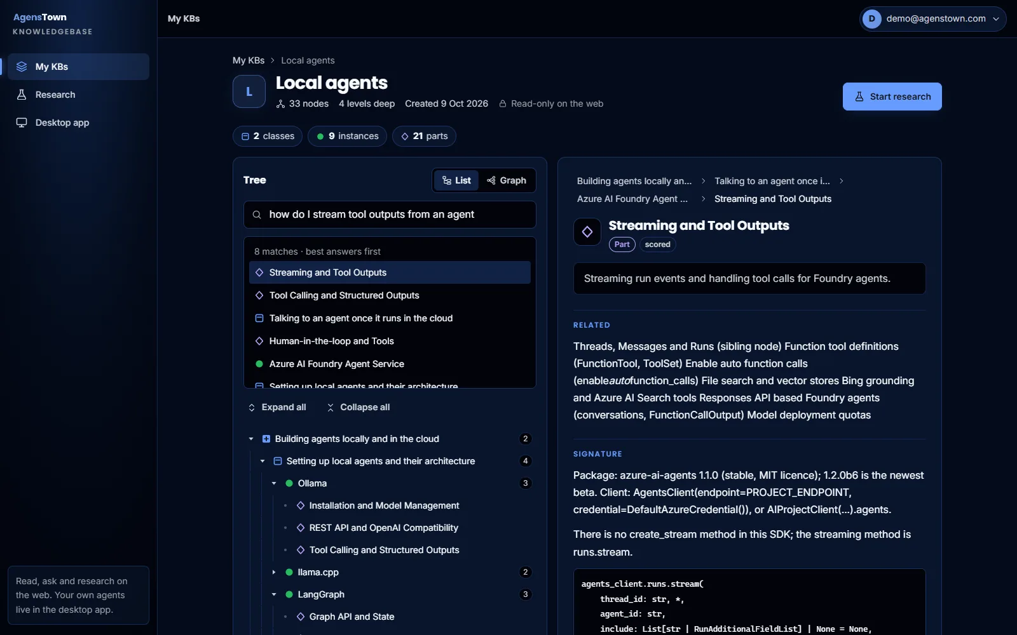The height and width of the screenshot is (635, 1017).
Task: Open the Research section in sidebar
Action: [x=78, y=95]
